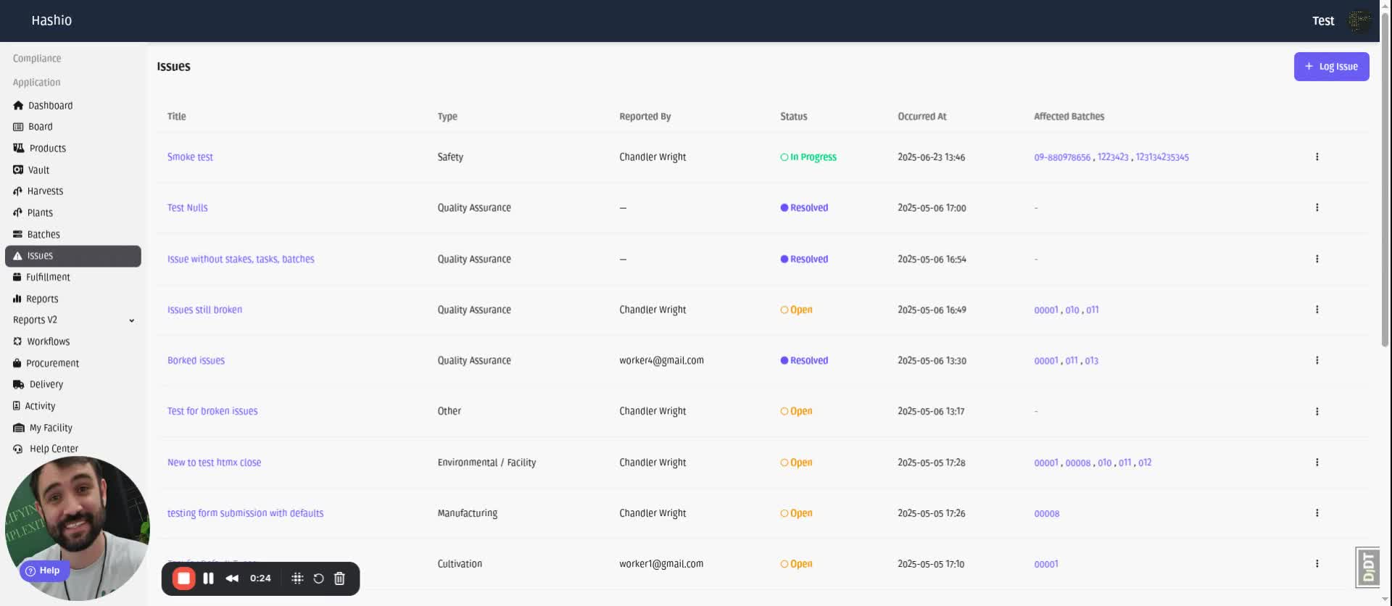This screenshot has width=1392, height=606.
Task: Click the Occurred At column header
Action: pos(921,117)
